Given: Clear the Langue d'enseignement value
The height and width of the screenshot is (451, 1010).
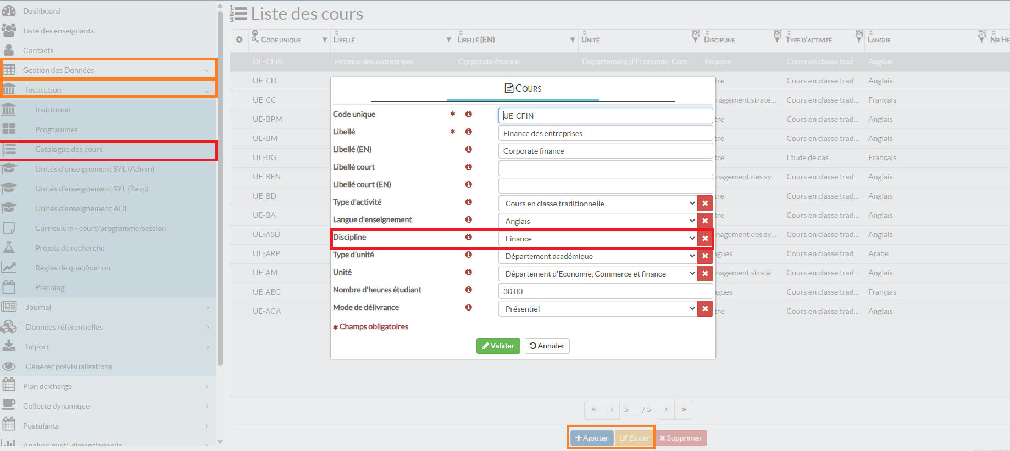Looking at the screenshot, I should point(705,221).
